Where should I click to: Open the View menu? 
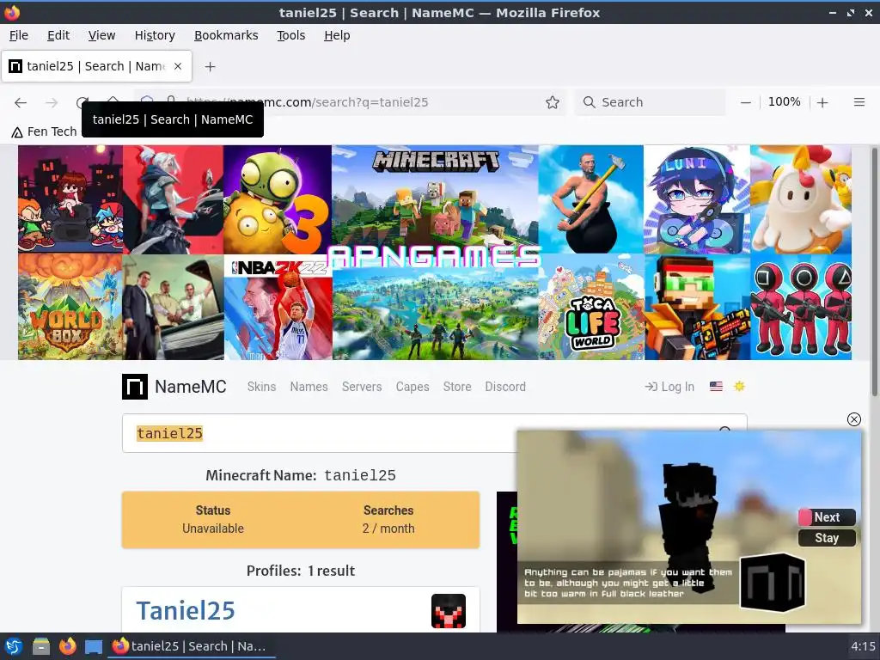click(101, 35)
